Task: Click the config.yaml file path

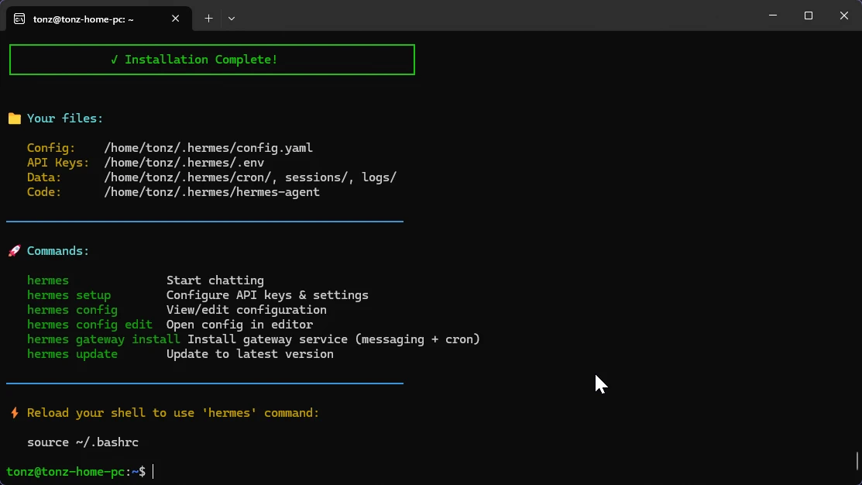Action: point(208,148)
